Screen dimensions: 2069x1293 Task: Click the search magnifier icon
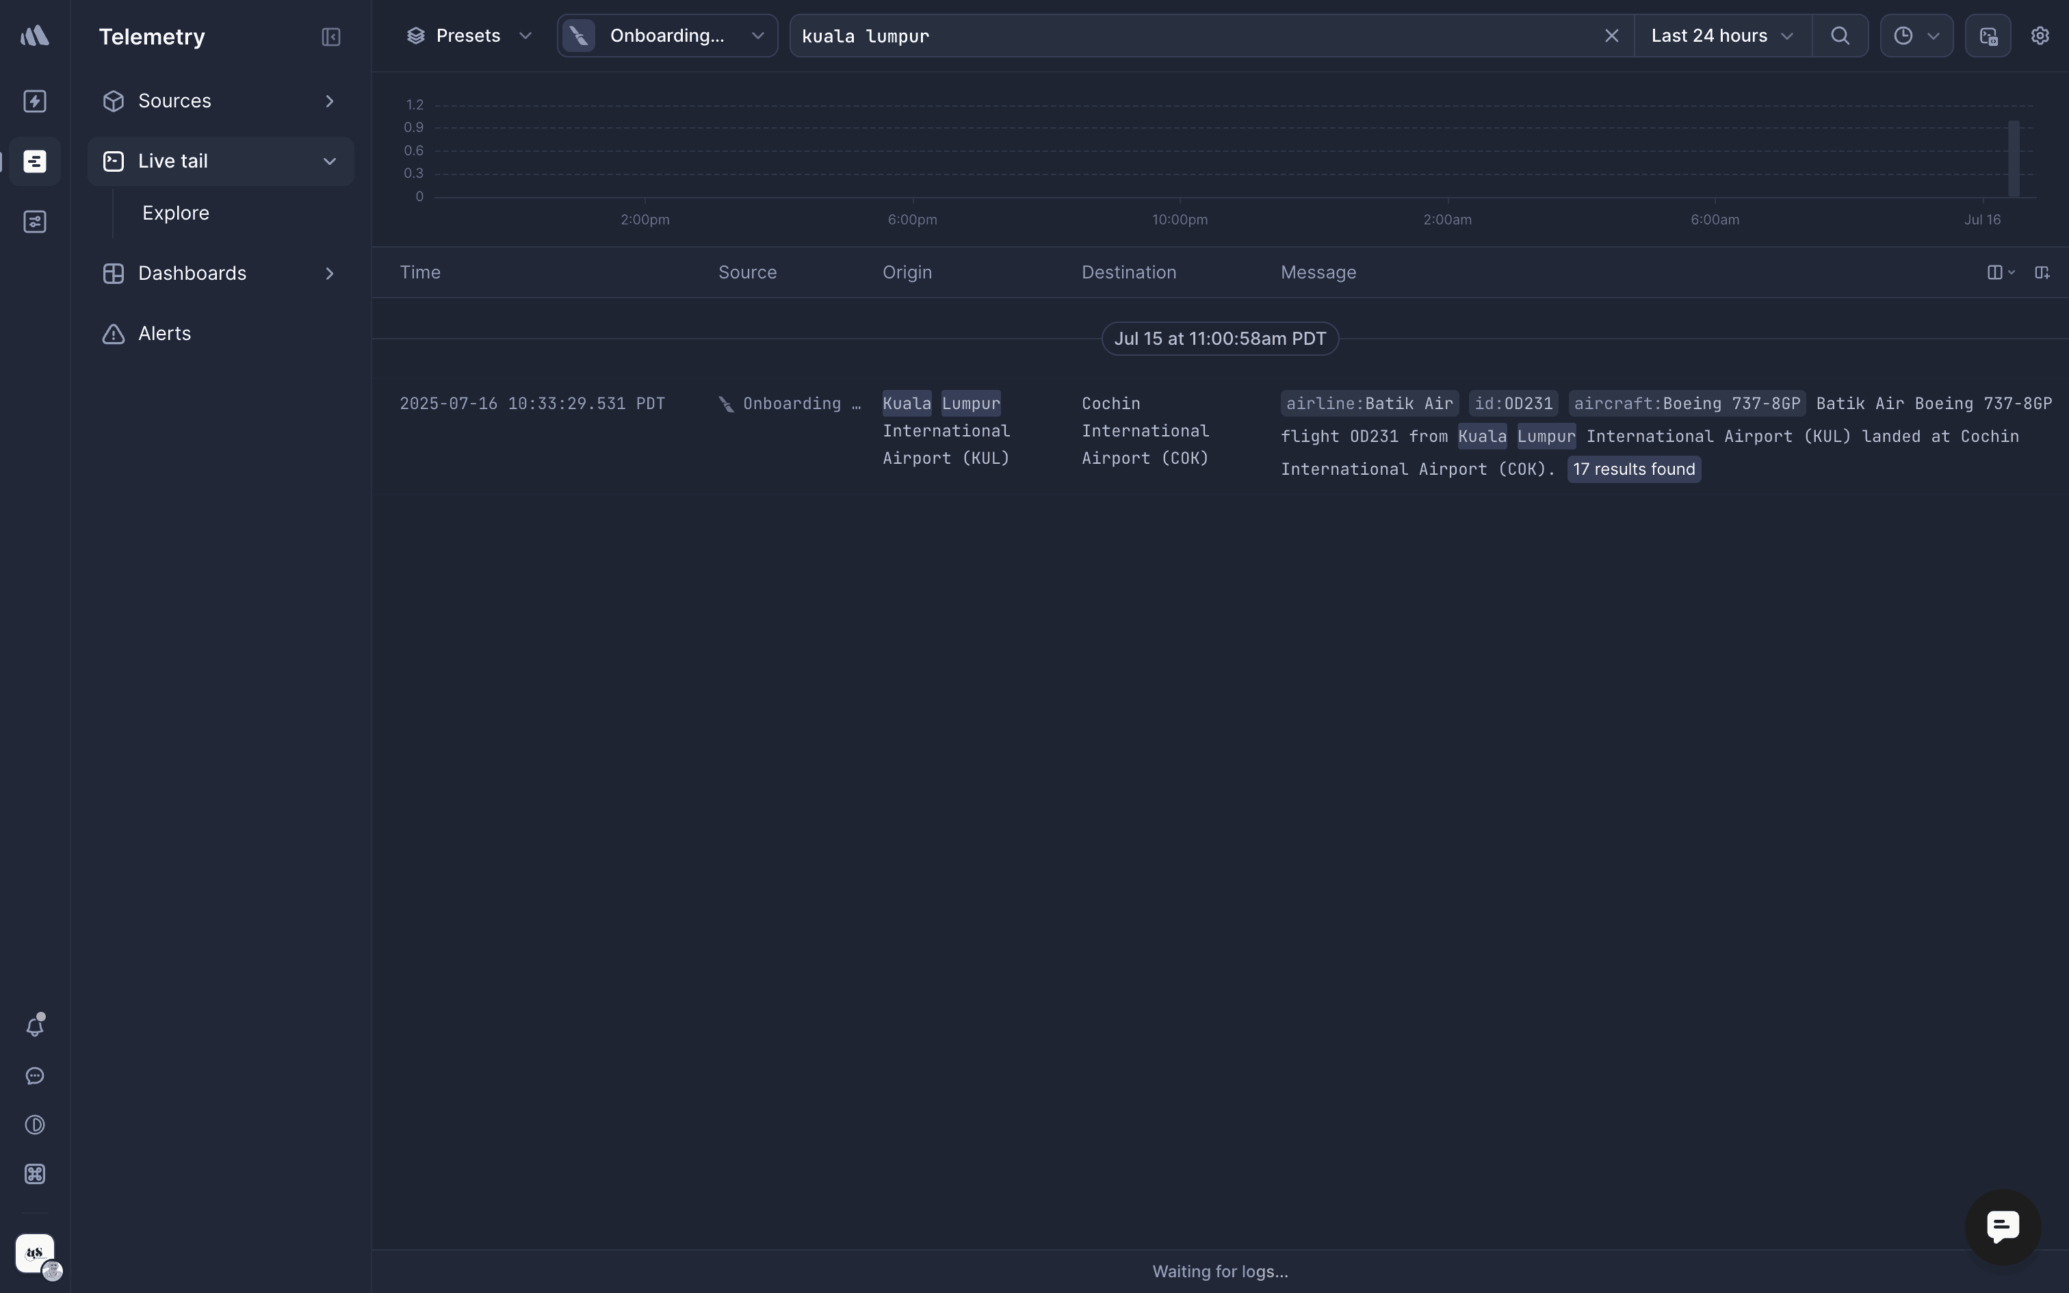(1840, 36)
